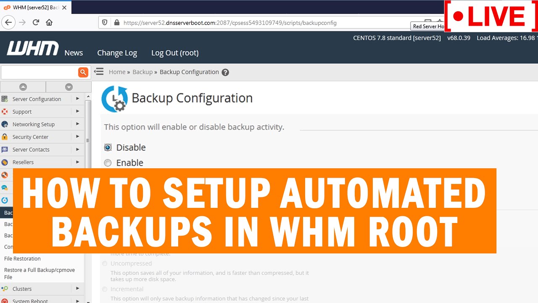Click the padlock site security icon
The width and height of the screenshot is (538, 303).
click(x=116, y=23)
